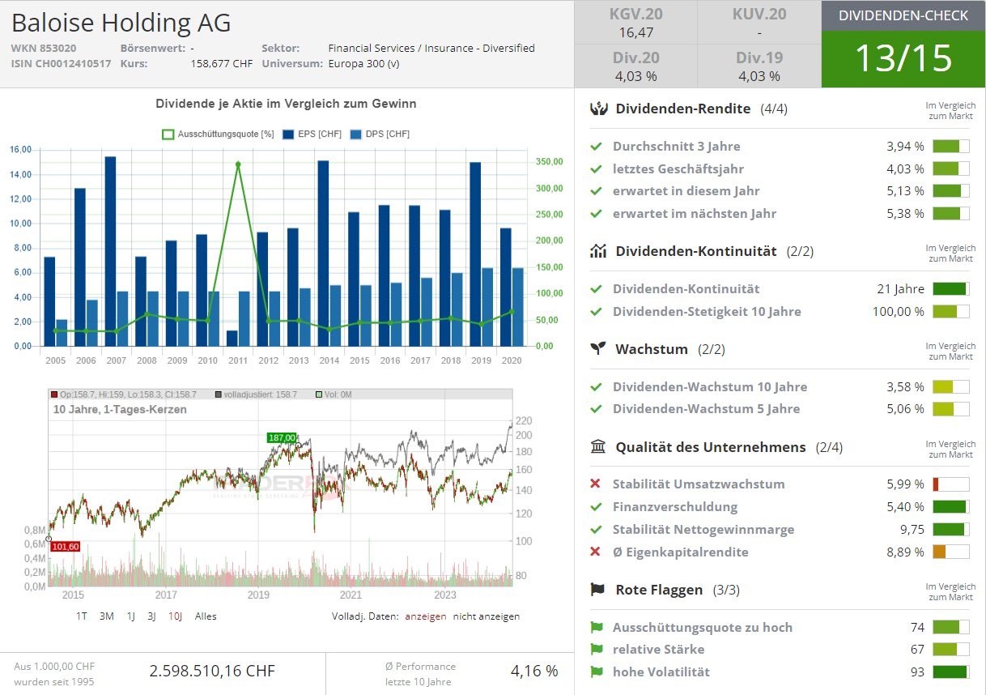Image resolution: width=986 pixels, height=695 pixels.
Task: Click the black flag icon beside Rote Flaggen
Action: coord(598,590)
